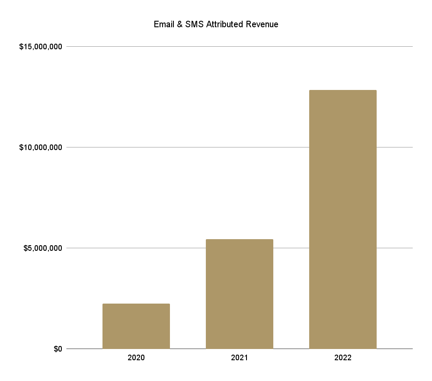Viewport: 432px width, 381px height.
Task: Click the top edge of the 2020 bar
Action: (136, 304)
